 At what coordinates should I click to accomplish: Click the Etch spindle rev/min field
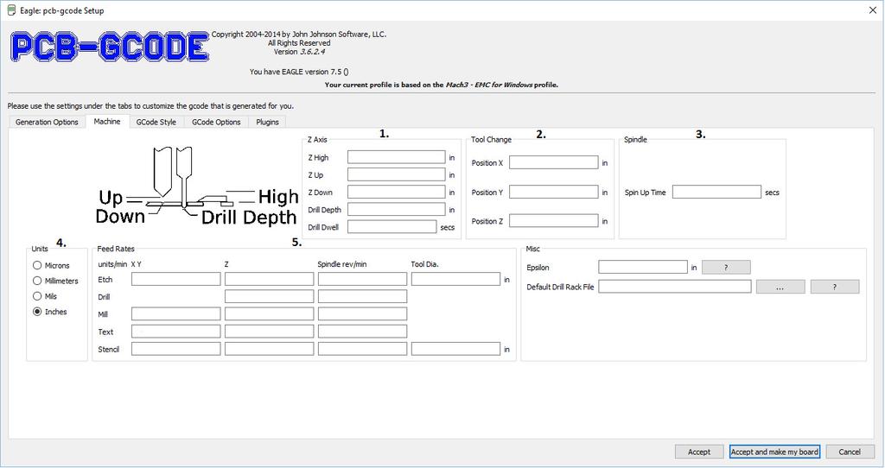[362, 279]
